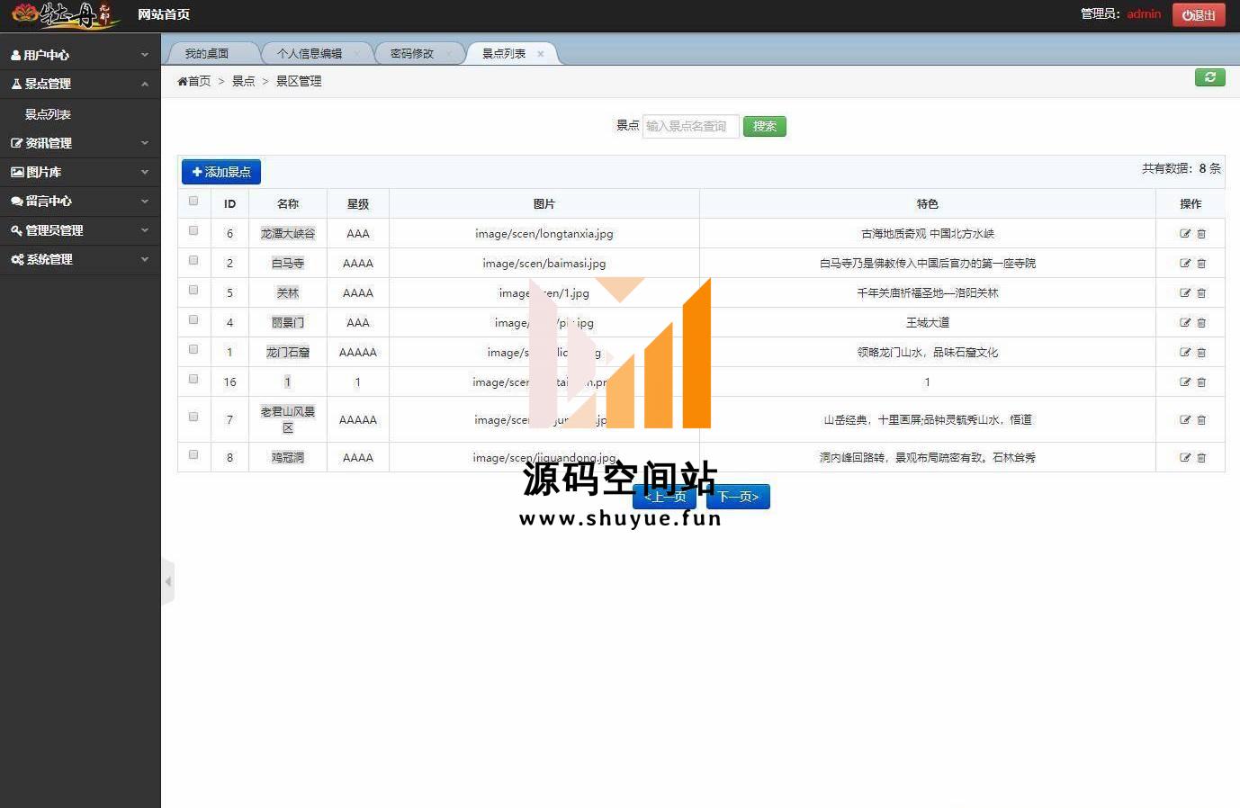Click the 领略龙门山水 feature cell
Image resolution: width=1240 pixels, height=808 pixels.
[x=928, y=352]
